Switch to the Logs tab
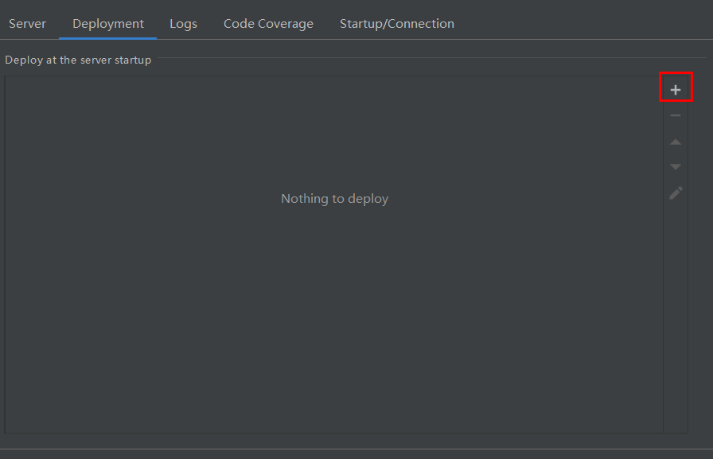713x459 pixels. click(183, 24)
